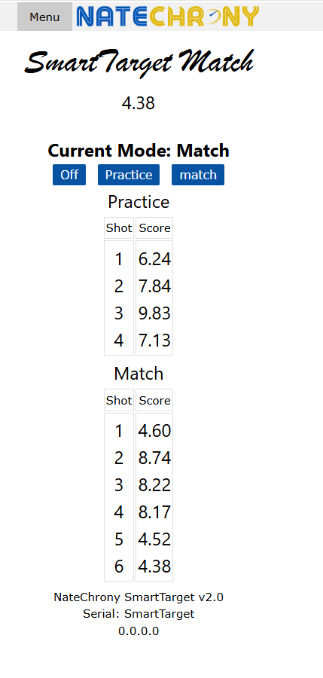Click the current score 4.38 display
The image size is (323, 678).
point(139,103)
